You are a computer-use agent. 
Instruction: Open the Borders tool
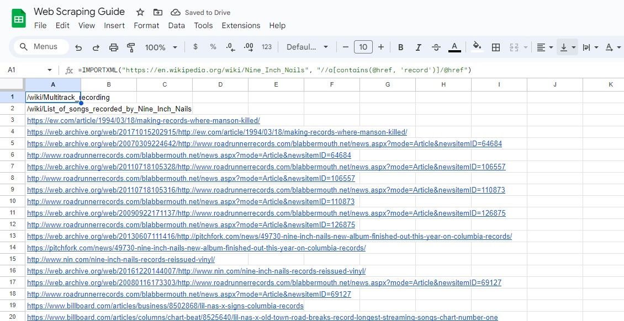(495, 47)
